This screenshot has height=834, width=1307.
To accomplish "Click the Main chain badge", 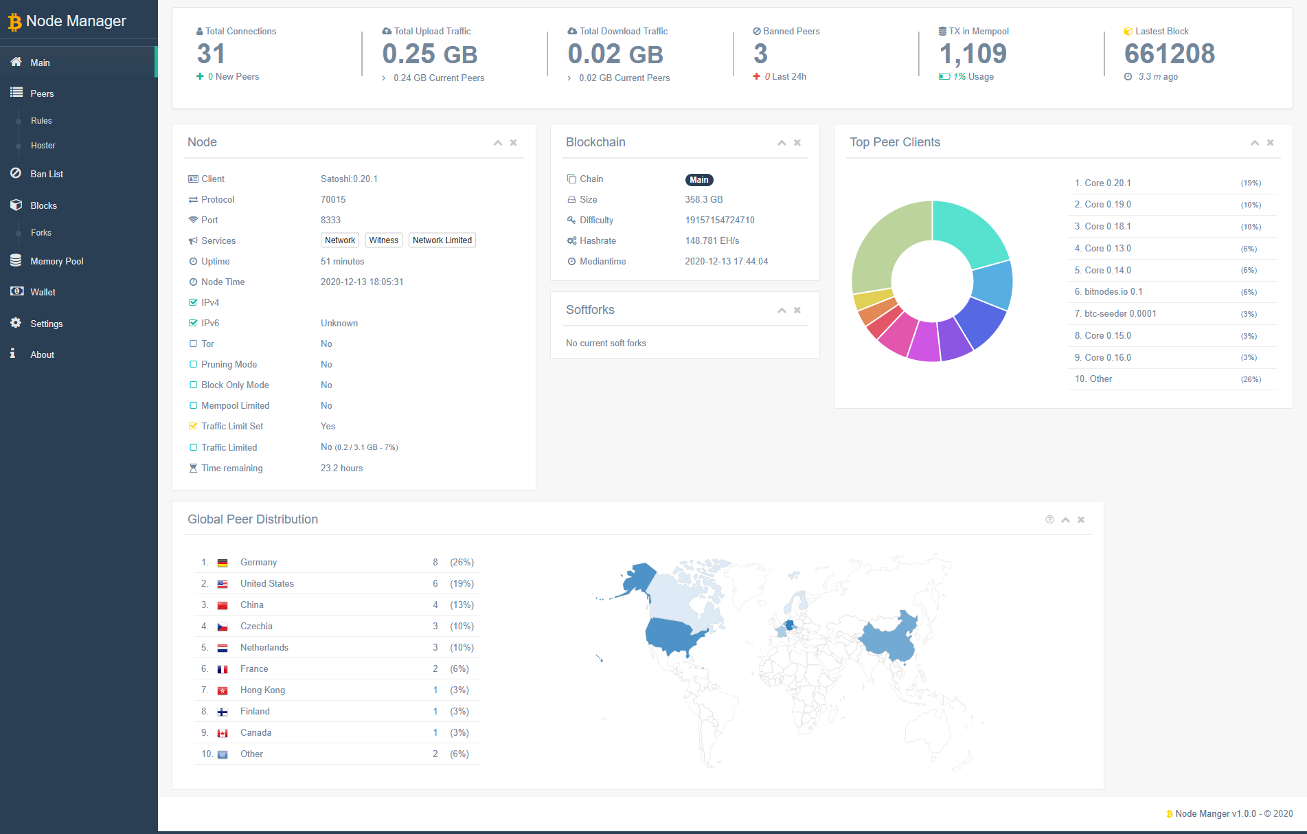I will pos(698,180).
